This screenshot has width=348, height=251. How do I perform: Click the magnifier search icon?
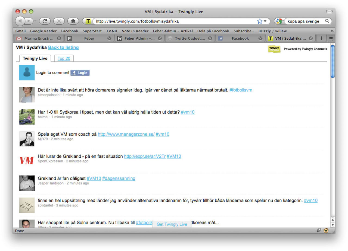coord(327,21)
